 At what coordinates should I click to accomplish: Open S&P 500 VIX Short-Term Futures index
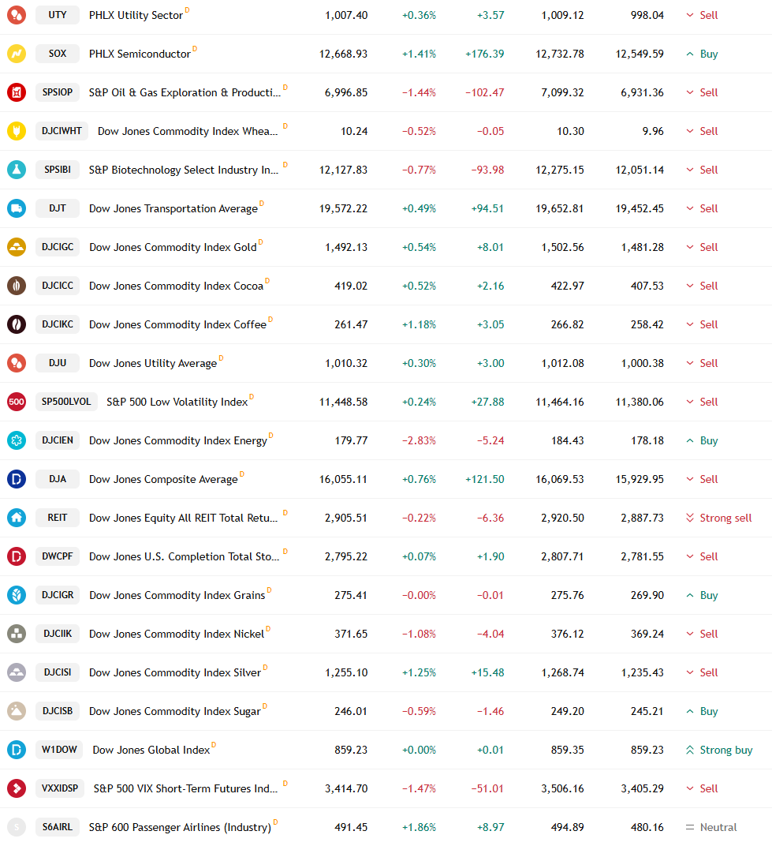point(185,789)
